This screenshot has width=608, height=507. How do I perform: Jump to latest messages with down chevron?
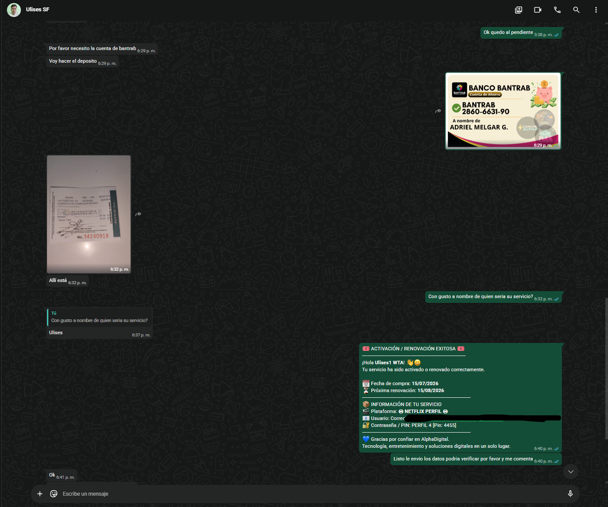[571, 472]
